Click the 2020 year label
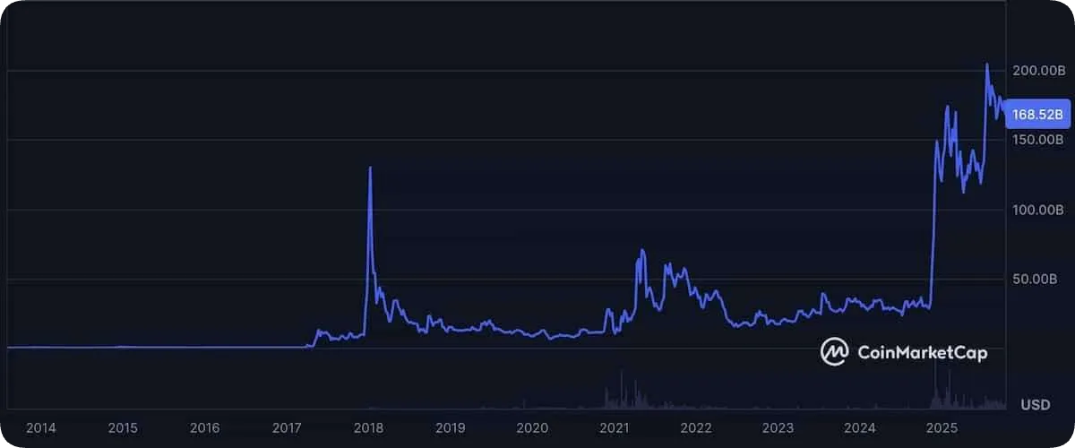1075x448 pixels. [x=532, y=428]
